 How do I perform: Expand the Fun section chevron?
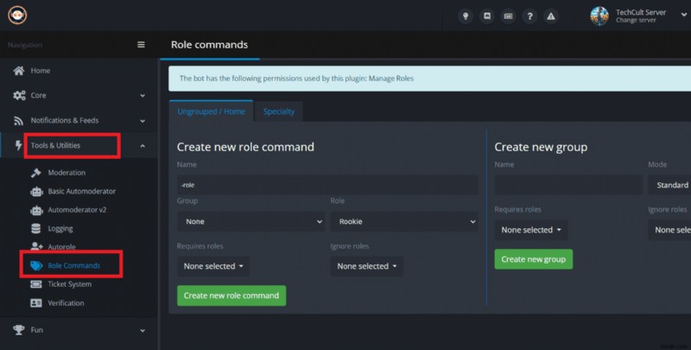[x=143, y=330]
